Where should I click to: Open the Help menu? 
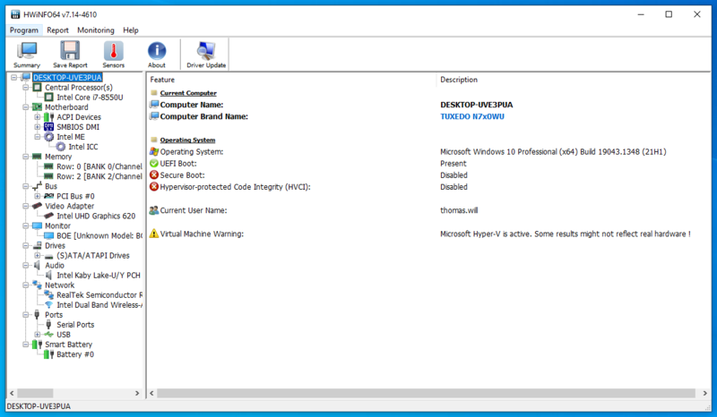coord(130,30)
